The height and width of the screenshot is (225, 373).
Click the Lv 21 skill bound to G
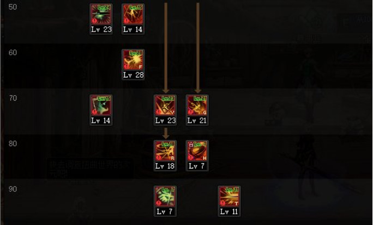click(197, 110)
